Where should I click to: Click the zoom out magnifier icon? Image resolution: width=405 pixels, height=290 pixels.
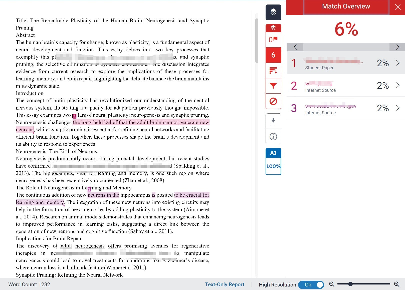332,284
